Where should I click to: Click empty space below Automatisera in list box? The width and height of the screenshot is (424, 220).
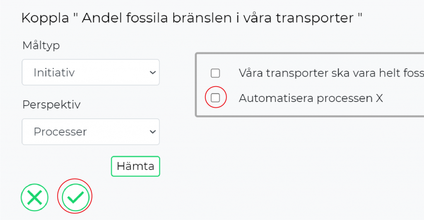(x=311, y=110)
